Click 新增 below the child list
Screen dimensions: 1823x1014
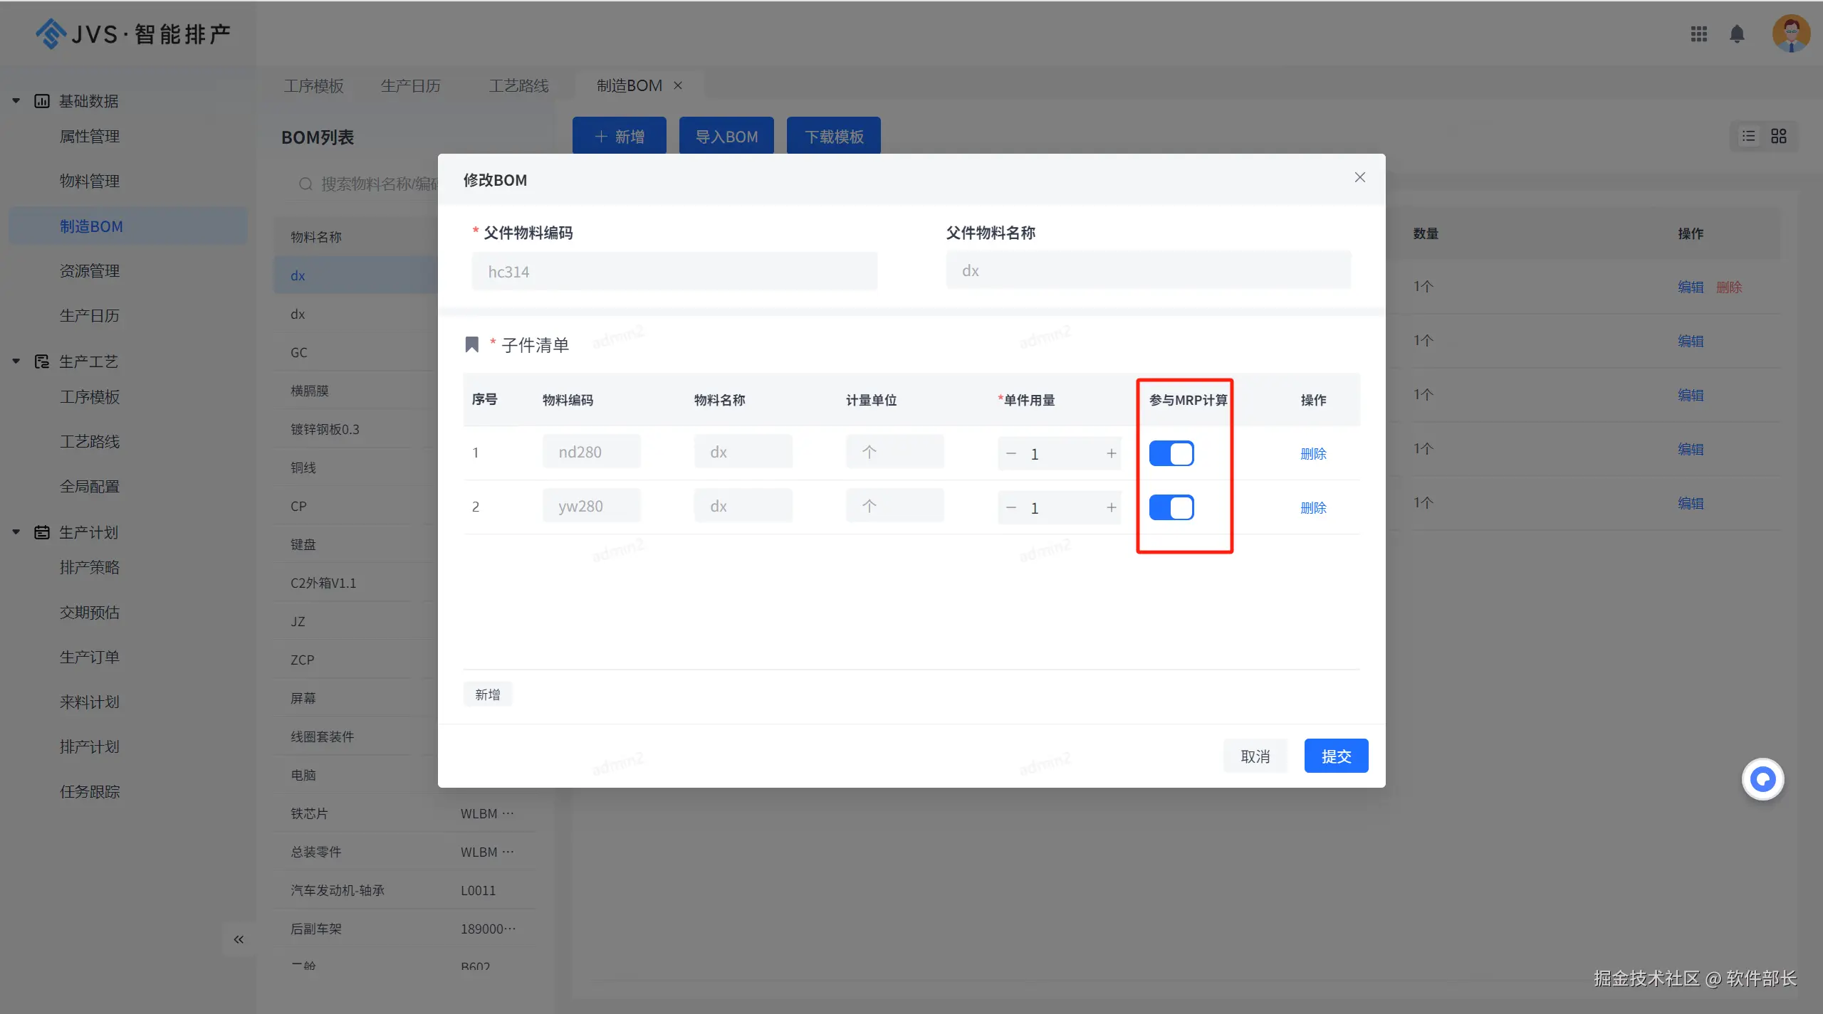point(488,695)
